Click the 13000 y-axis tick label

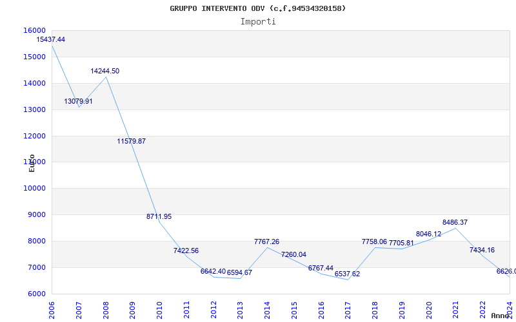(35, 109)
